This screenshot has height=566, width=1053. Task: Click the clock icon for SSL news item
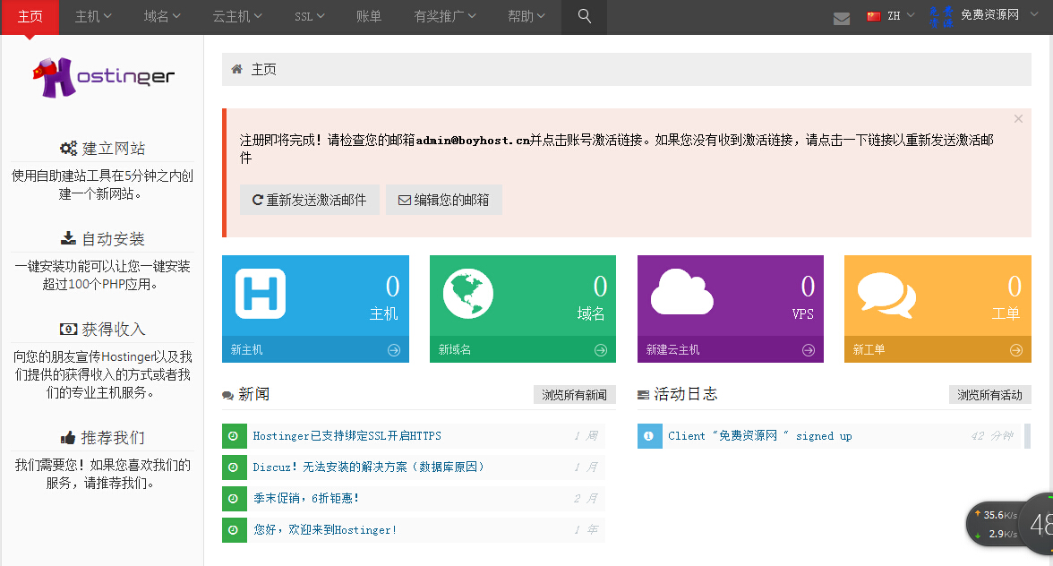(234, 436)
